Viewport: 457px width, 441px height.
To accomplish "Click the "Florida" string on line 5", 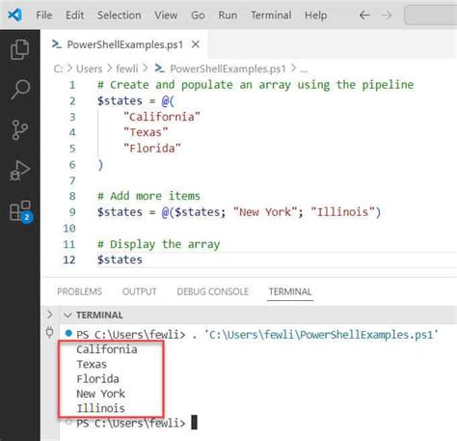I will click(x=151, y=149).
